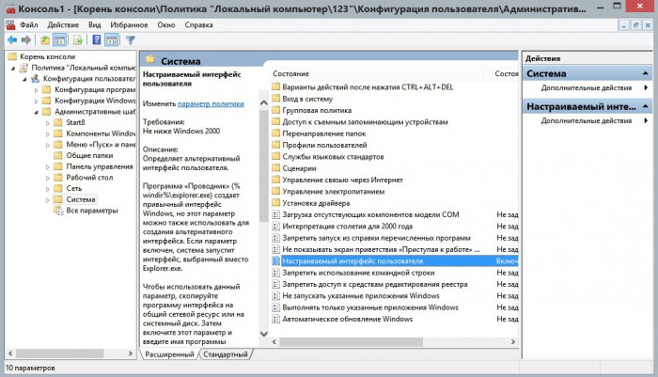Collapse the Настраиваемый инте... Actions section
Screen dimensions: 658x377
[x=645, y=106]
